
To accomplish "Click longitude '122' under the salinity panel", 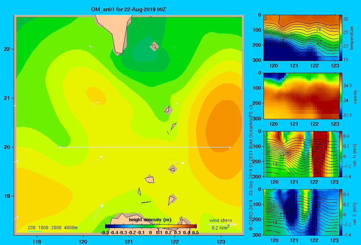I will [x=314, y=124].
